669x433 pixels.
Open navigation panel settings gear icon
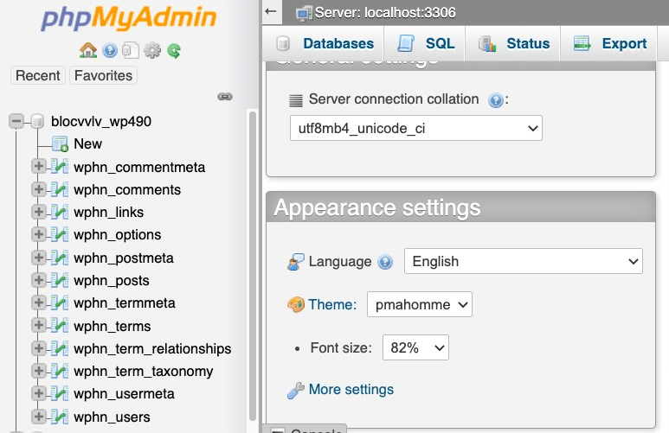click(x=152, y=51)
